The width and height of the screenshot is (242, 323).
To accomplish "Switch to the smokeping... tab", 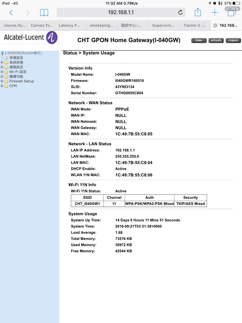I will pos(101,25).
